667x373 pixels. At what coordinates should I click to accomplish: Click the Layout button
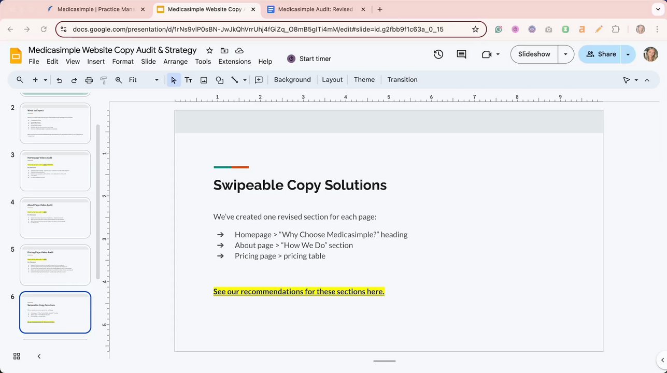pyautogui.click(x=332, y=80)
